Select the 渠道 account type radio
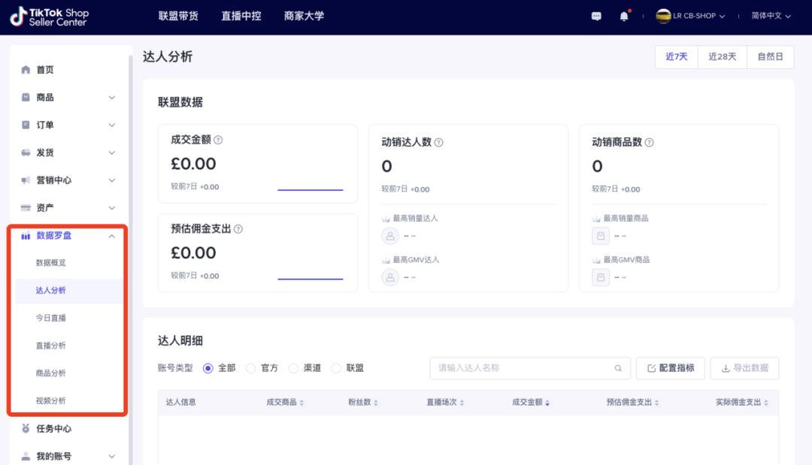Screen dimensions: 812x465 coord(294,368)
